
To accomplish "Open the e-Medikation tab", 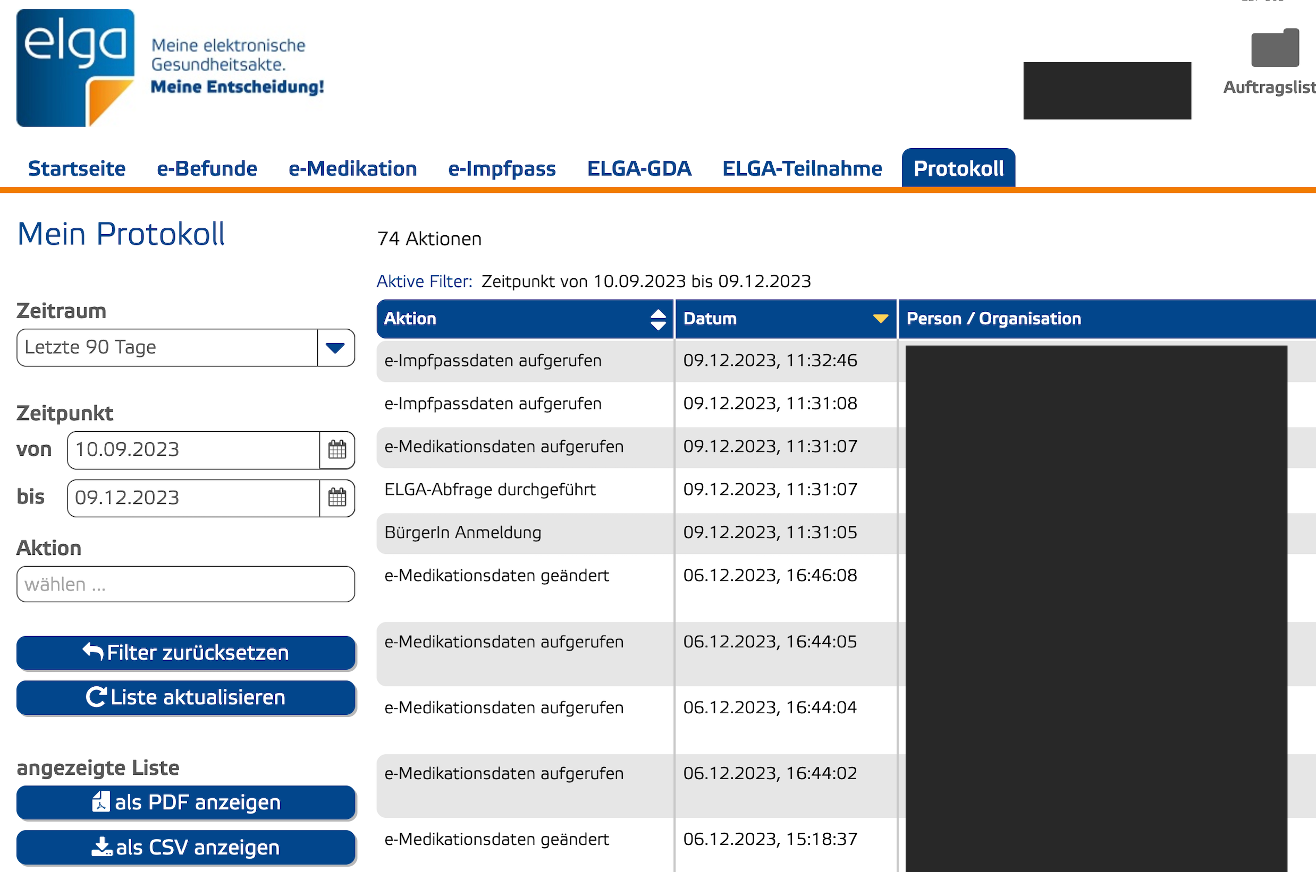I will (352, 168).
